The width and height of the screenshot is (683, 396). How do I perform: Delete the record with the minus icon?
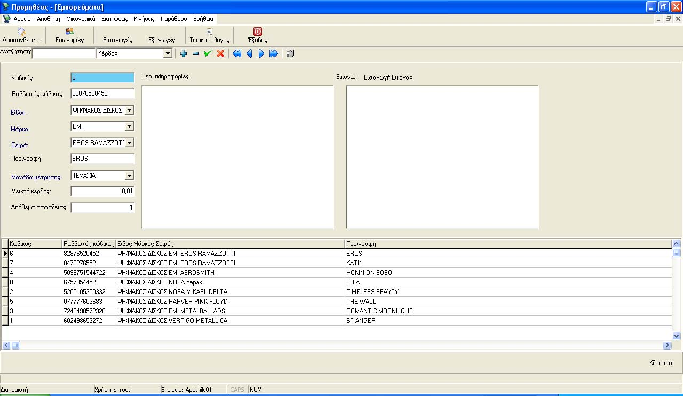click(196, 53)
